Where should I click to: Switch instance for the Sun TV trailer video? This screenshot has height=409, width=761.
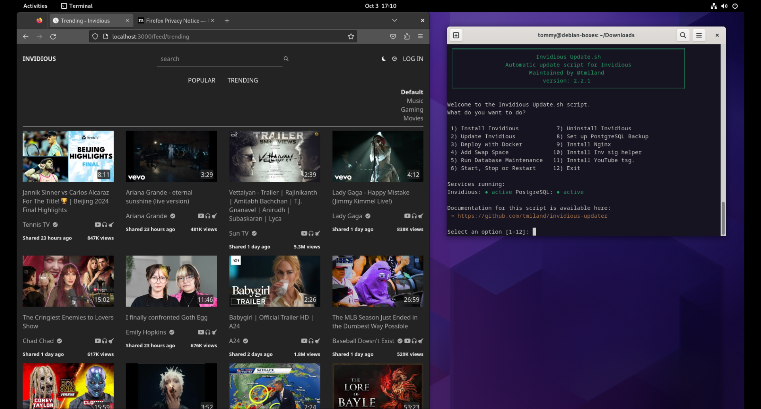click(317, 233)
